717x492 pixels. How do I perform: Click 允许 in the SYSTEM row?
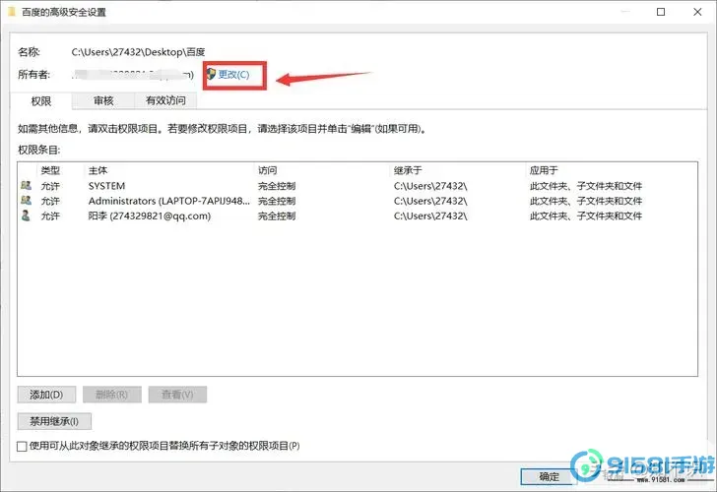point(50,186)
